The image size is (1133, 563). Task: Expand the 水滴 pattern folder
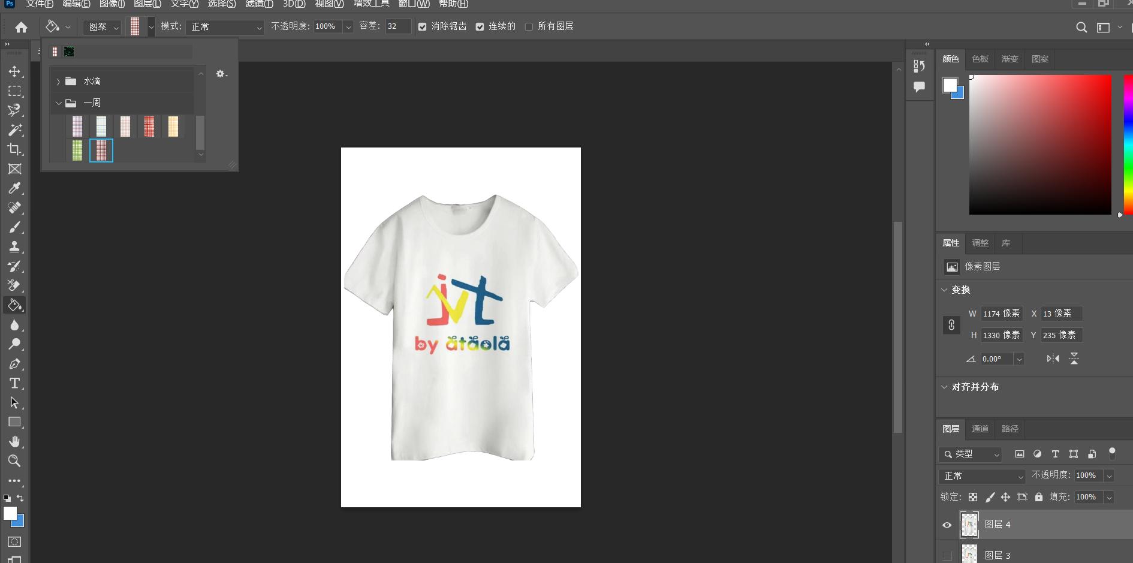(58, 82)
